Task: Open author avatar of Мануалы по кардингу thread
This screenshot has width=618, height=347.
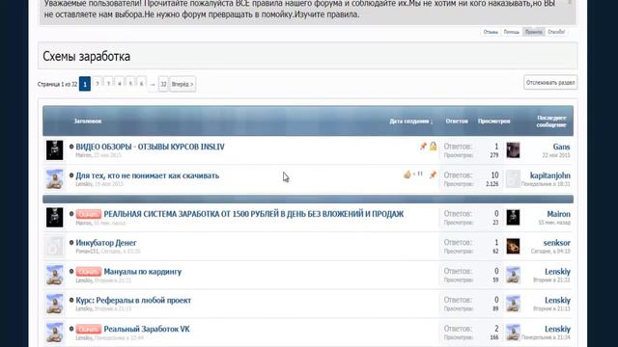Action: pos(54,275)
